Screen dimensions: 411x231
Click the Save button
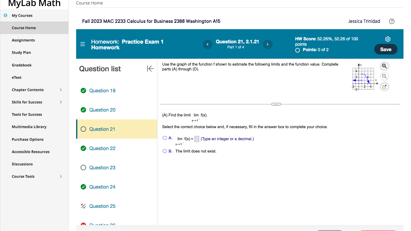(x=386, y=49)
